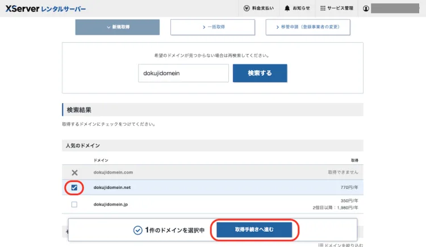Click the X unavailable icon for dokujidomein.com
This screenshot has width=426, height=247.
[x=74, y=172]
